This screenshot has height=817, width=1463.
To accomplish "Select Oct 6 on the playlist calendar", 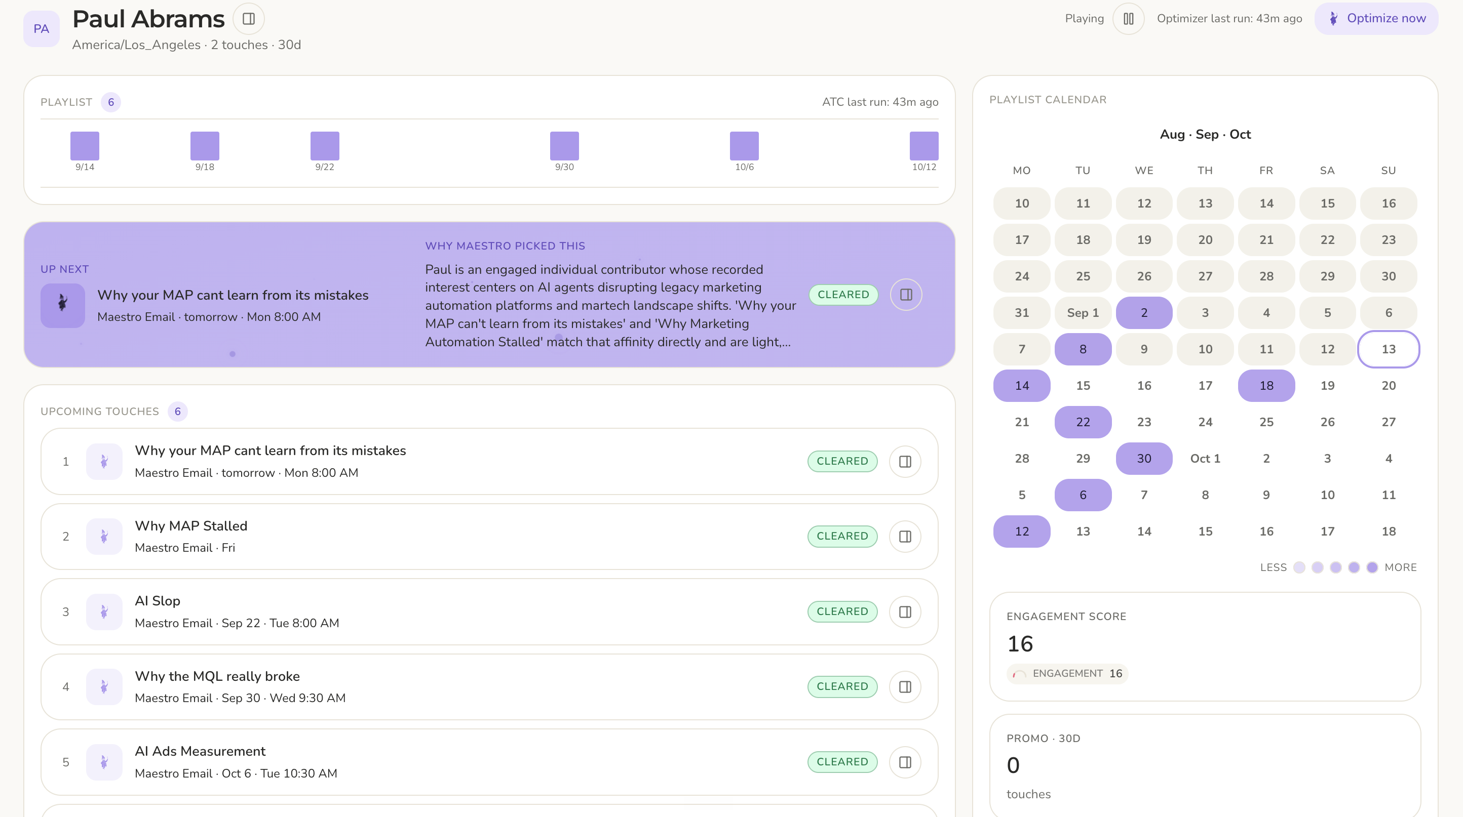I will pos(1083,495).
